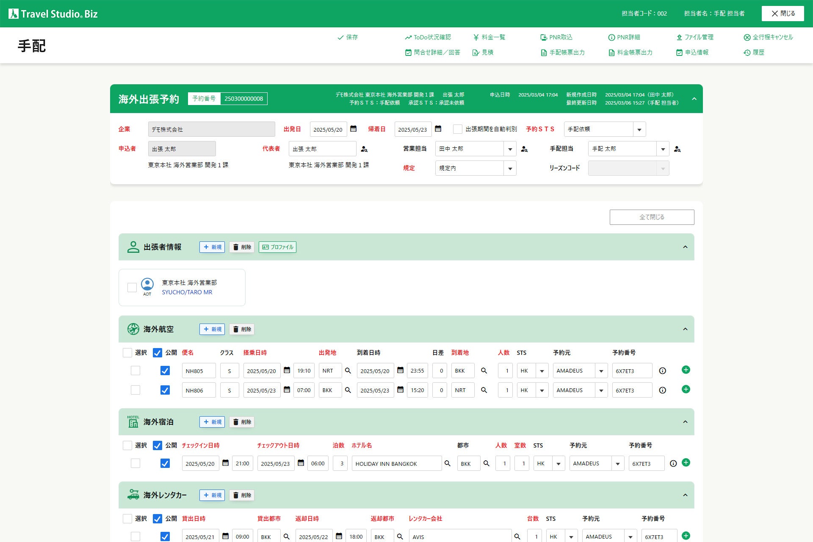Image resolution: width=813 pixels, height=542 pixels.
Task: Click the プロファイル button in 出張者情報
Action: (277, 247)
